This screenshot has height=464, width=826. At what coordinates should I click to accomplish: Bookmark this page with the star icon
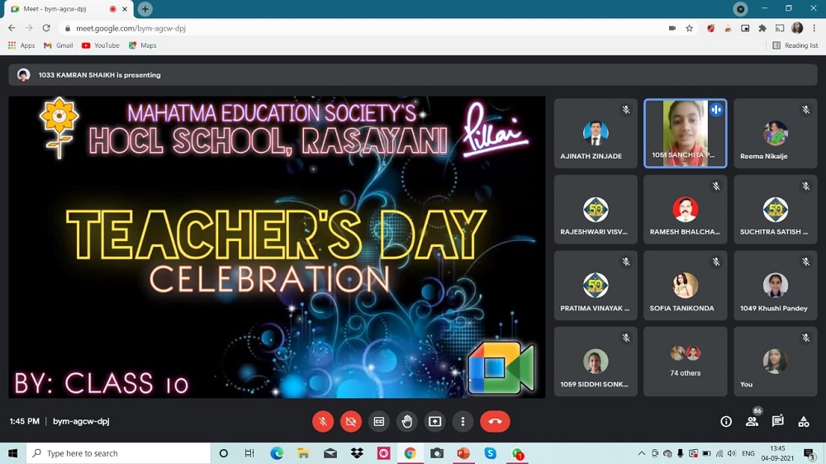(689, 28)
